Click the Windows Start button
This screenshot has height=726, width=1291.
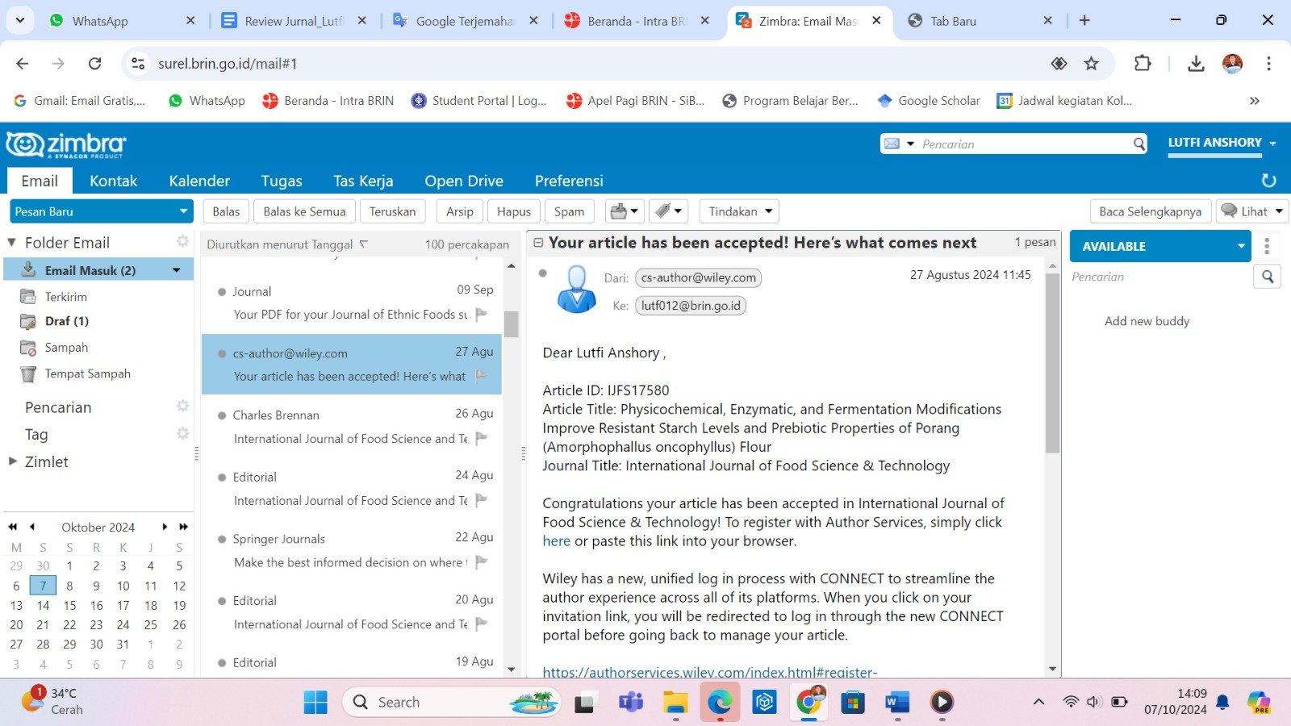pyautogui.click(x=315, y=703)
